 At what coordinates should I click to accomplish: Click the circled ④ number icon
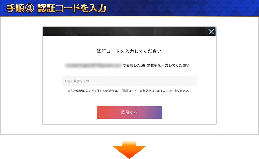[x=29, y=8]
